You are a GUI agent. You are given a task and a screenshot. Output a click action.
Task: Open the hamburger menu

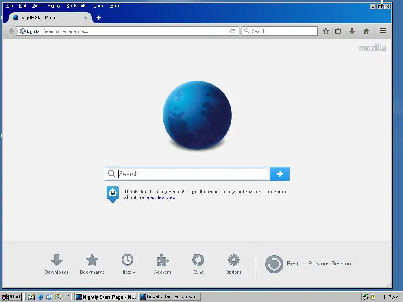click(x=383, y=31)
